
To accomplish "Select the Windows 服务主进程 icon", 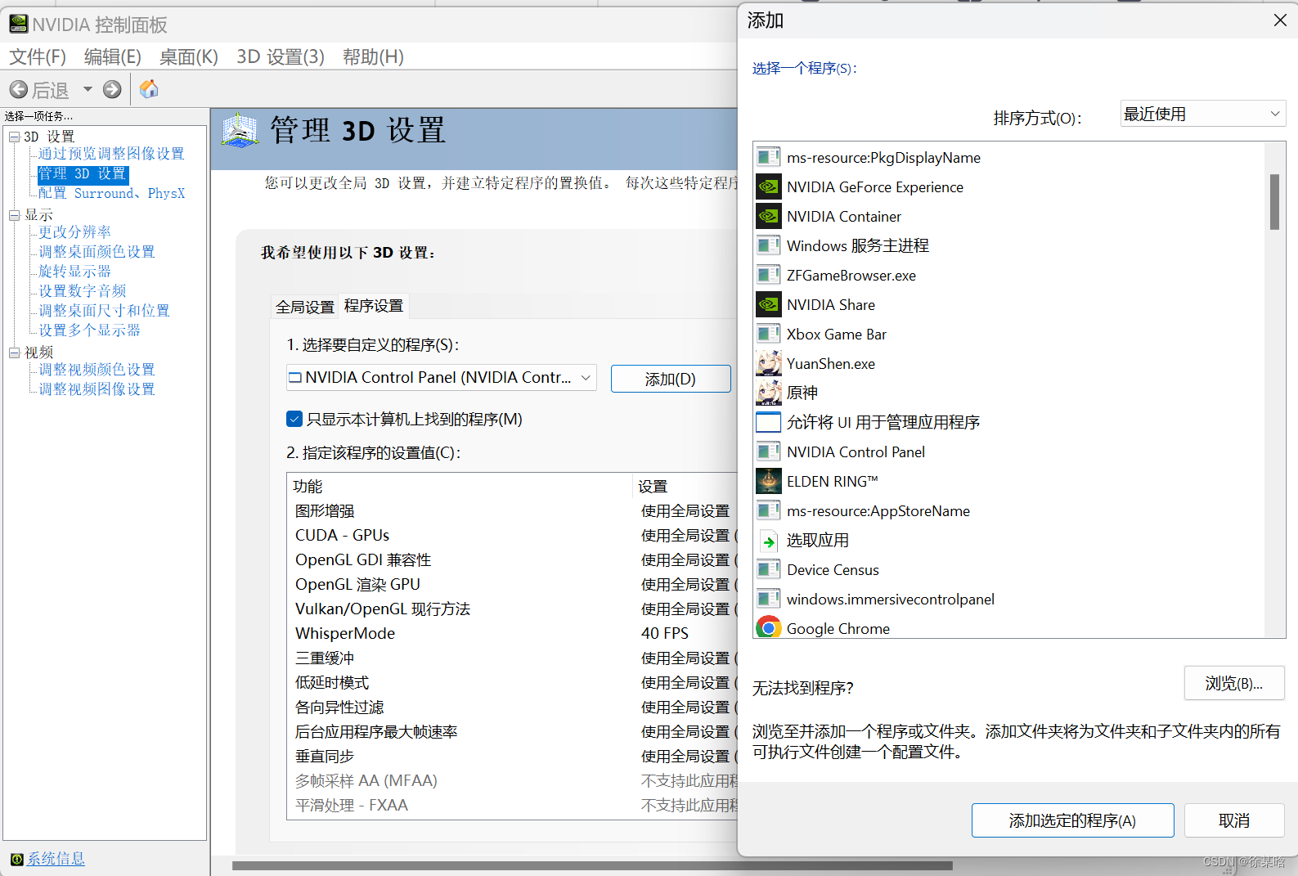I will coord(768,245).
